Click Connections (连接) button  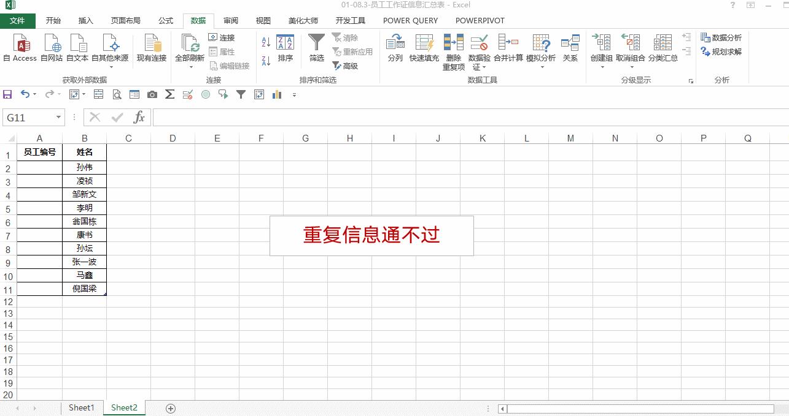[x=222, y=38]
